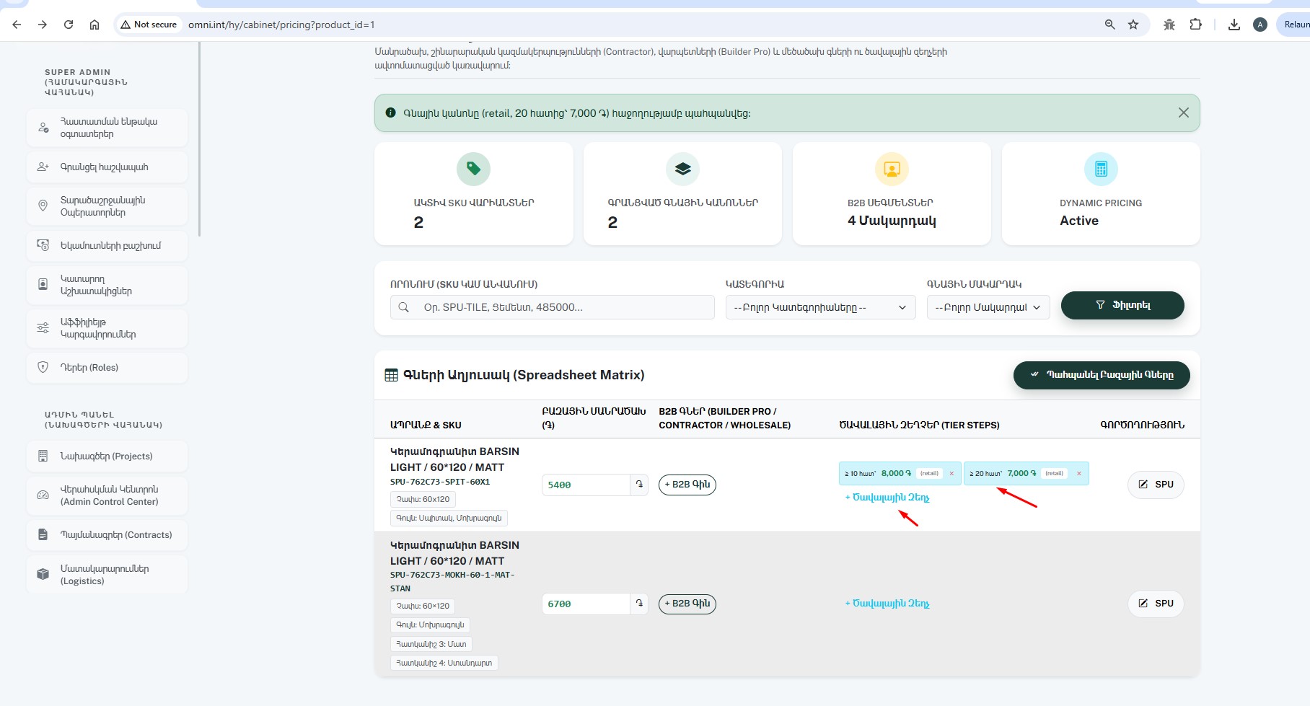Open the all-categories dropdown filter
The width and height of the screenshot is (1310, 706).
click(820, 307)
